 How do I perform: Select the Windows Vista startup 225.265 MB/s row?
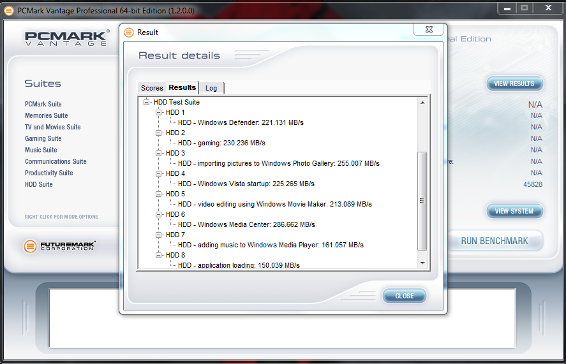[246, 184]
